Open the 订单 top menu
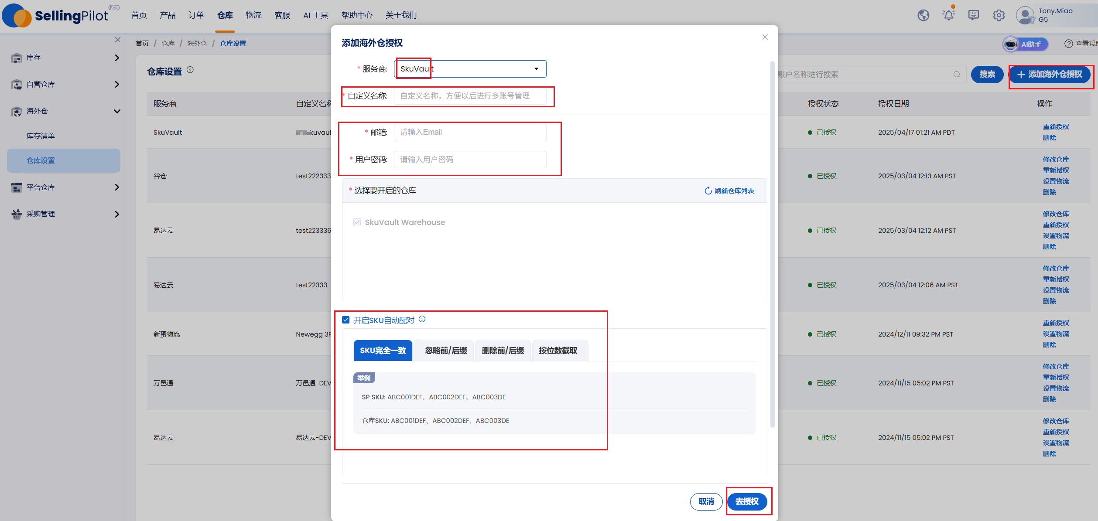The image size is (1098, 521). pos(196,15)
